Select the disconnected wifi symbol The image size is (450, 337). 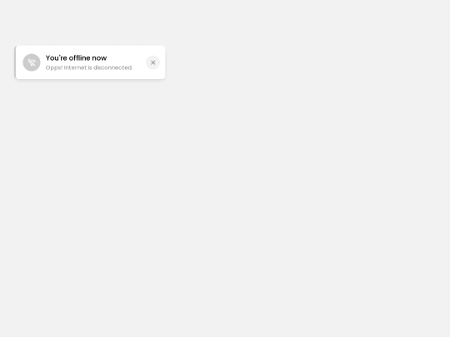[x=32, y=62]
